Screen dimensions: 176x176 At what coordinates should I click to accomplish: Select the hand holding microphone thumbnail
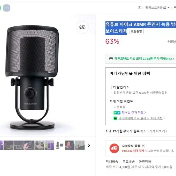click(29, 145)
